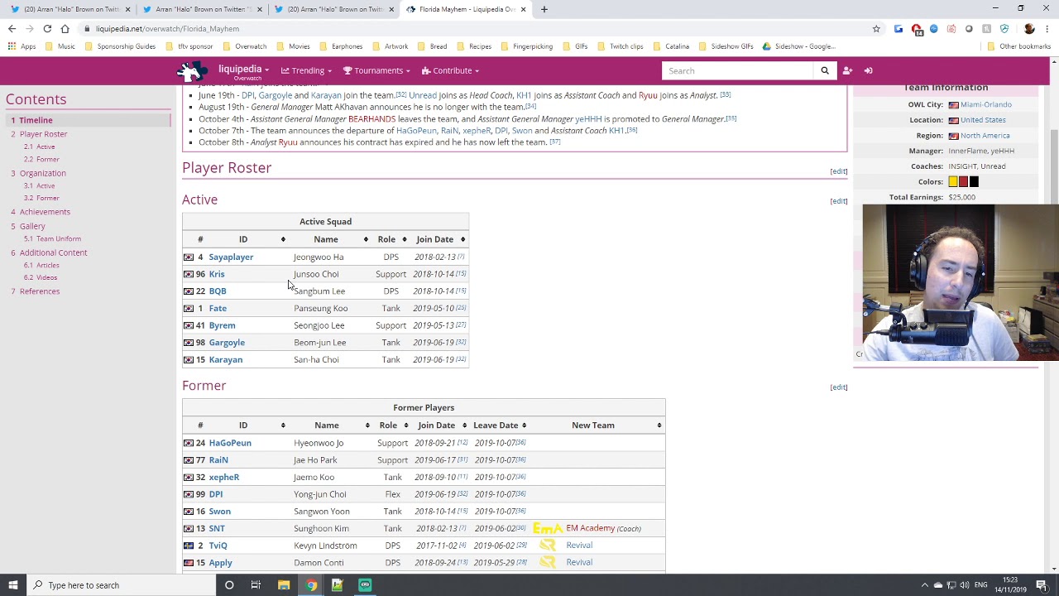The image size is (1059, 596).
Task: Open a new browser tab
Action: tap(544, 9)
